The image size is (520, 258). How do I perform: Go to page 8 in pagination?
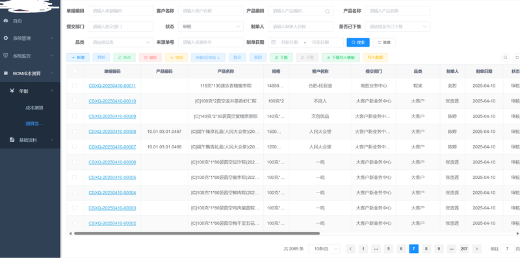click(x=426, y=249)
